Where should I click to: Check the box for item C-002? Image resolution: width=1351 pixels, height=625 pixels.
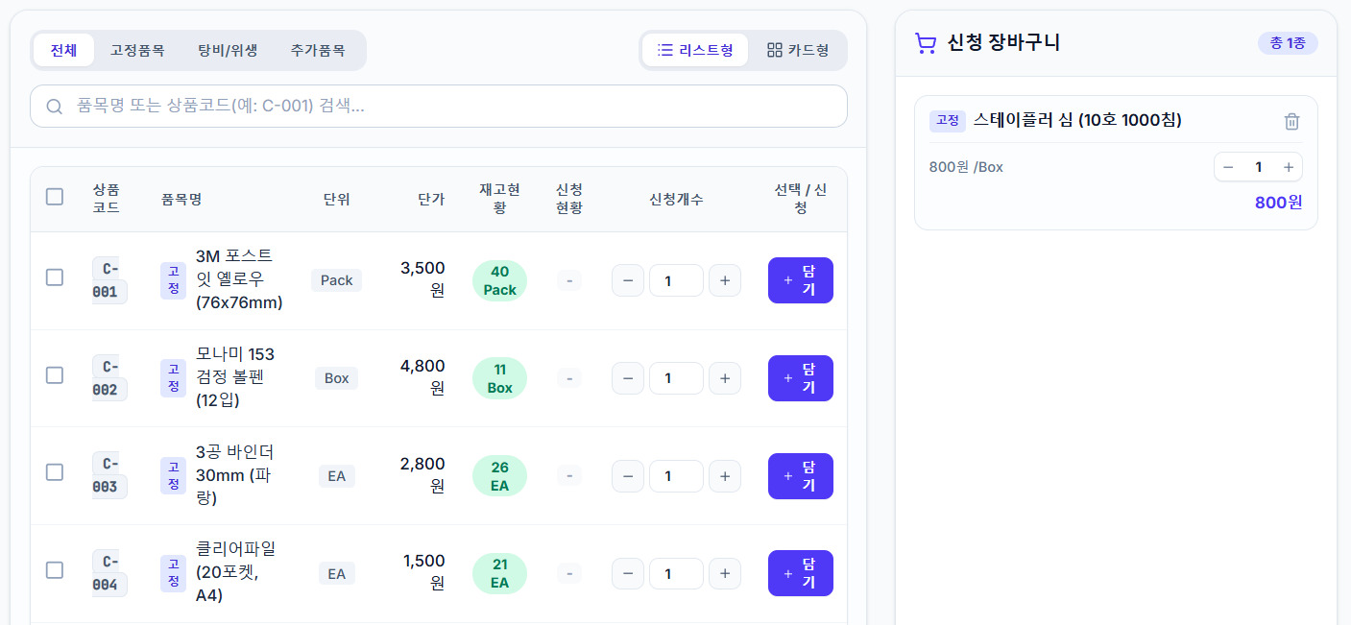click(55, 375)
